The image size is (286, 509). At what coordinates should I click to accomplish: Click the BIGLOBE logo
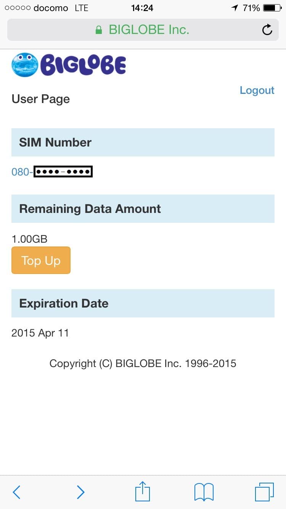pos(69,64)
